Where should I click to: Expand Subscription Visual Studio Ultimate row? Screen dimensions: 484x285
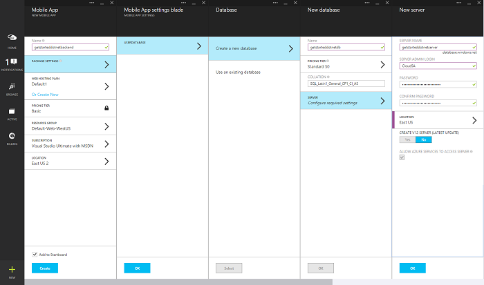click(71, 144)
